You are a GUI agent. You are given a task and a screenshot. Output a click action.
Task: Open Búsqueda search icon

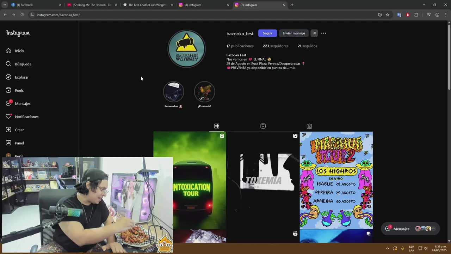click(8, 64)
